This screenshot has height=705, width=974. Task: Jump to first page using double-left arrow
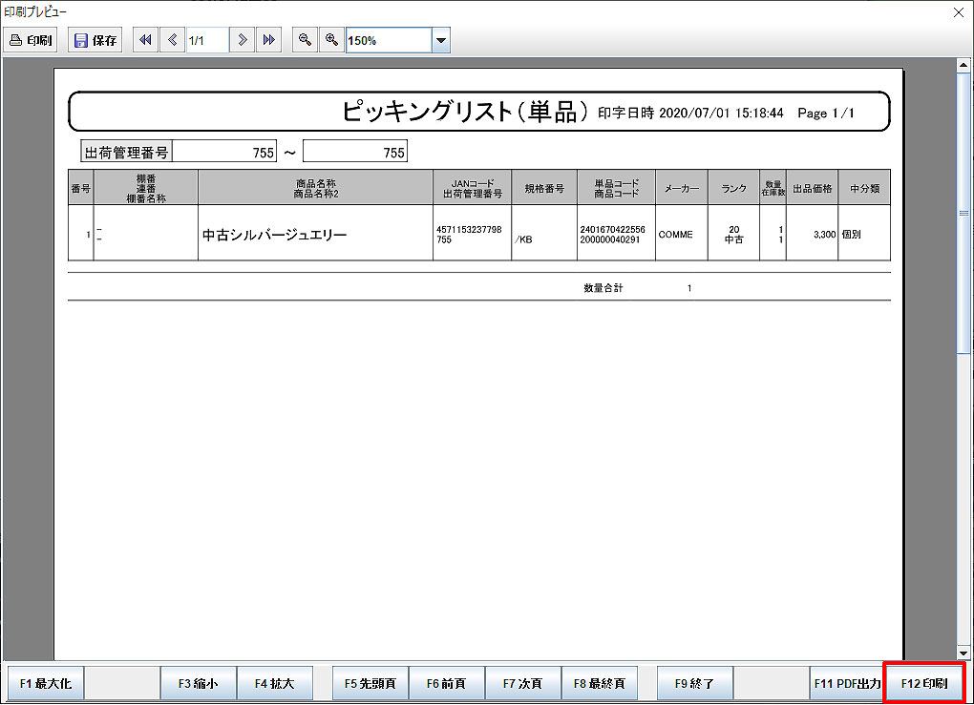coord(145,40)
